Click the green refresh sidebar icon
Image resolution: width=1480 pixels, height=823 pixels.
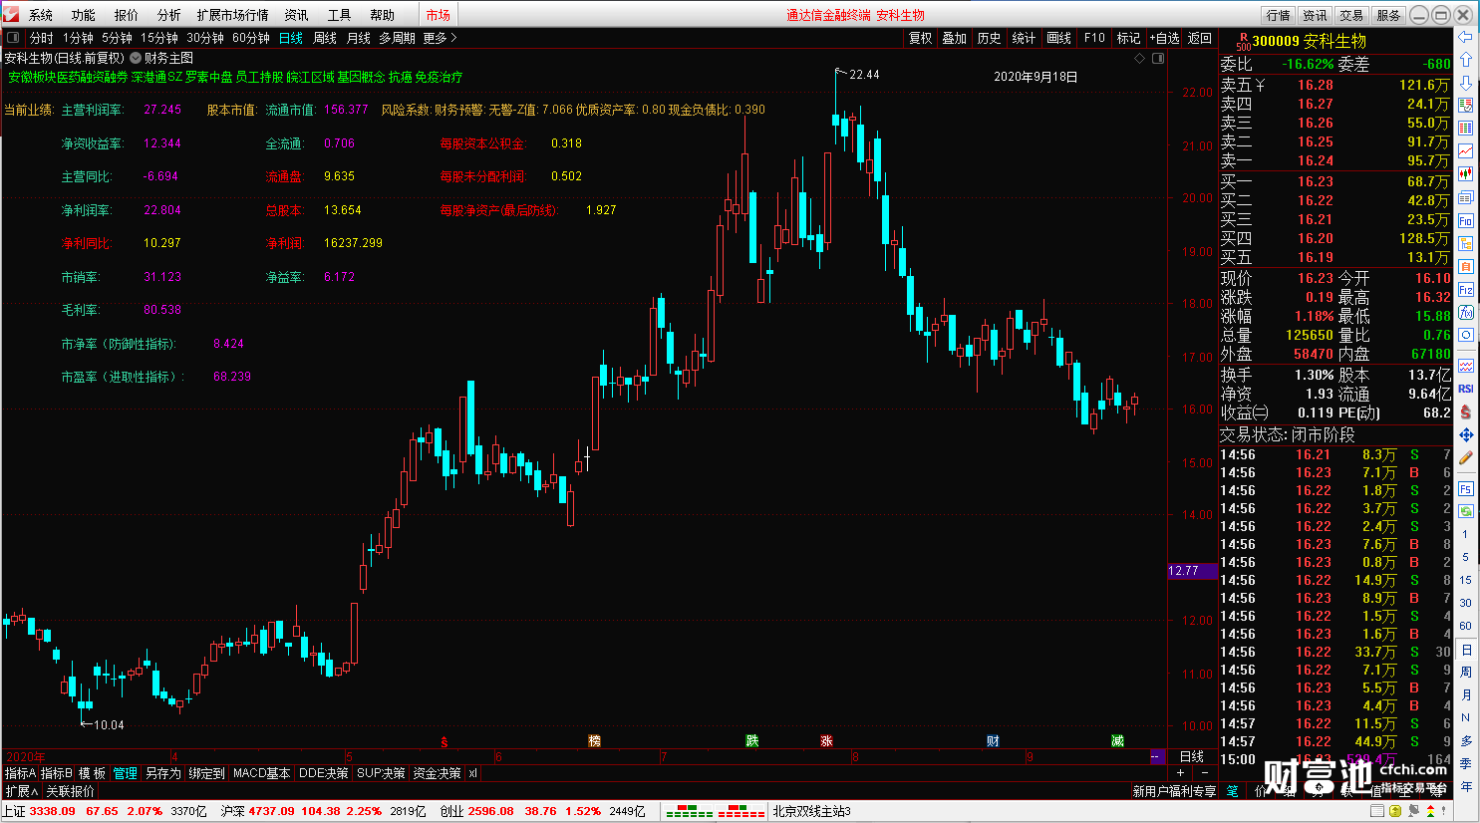click(x=1466, y=510)
